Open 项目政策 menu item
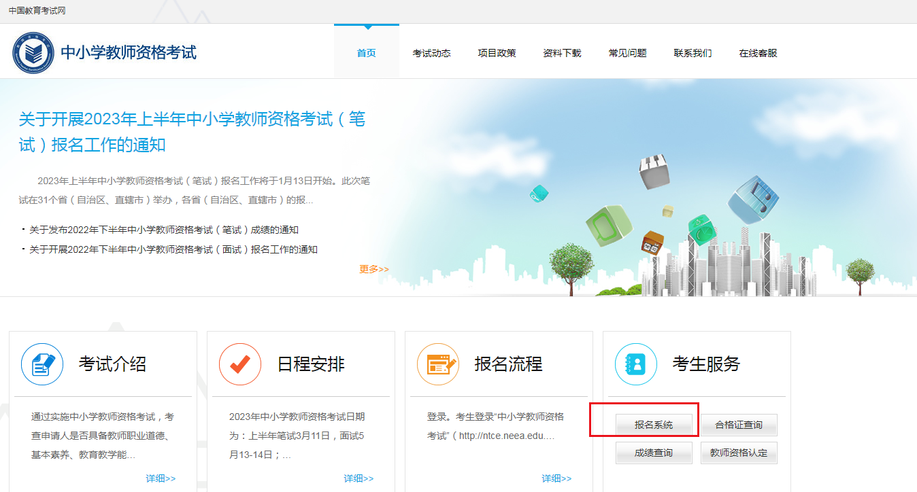 tap(497, 53)
